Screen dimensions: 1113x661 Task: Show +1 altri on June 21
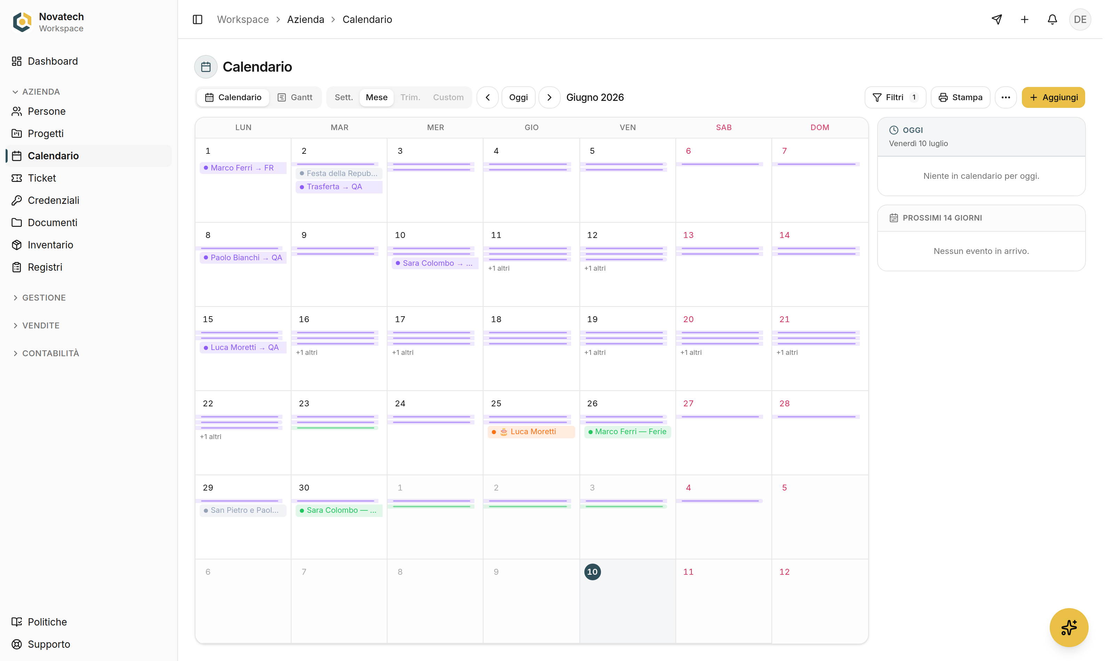coord(787,352)
